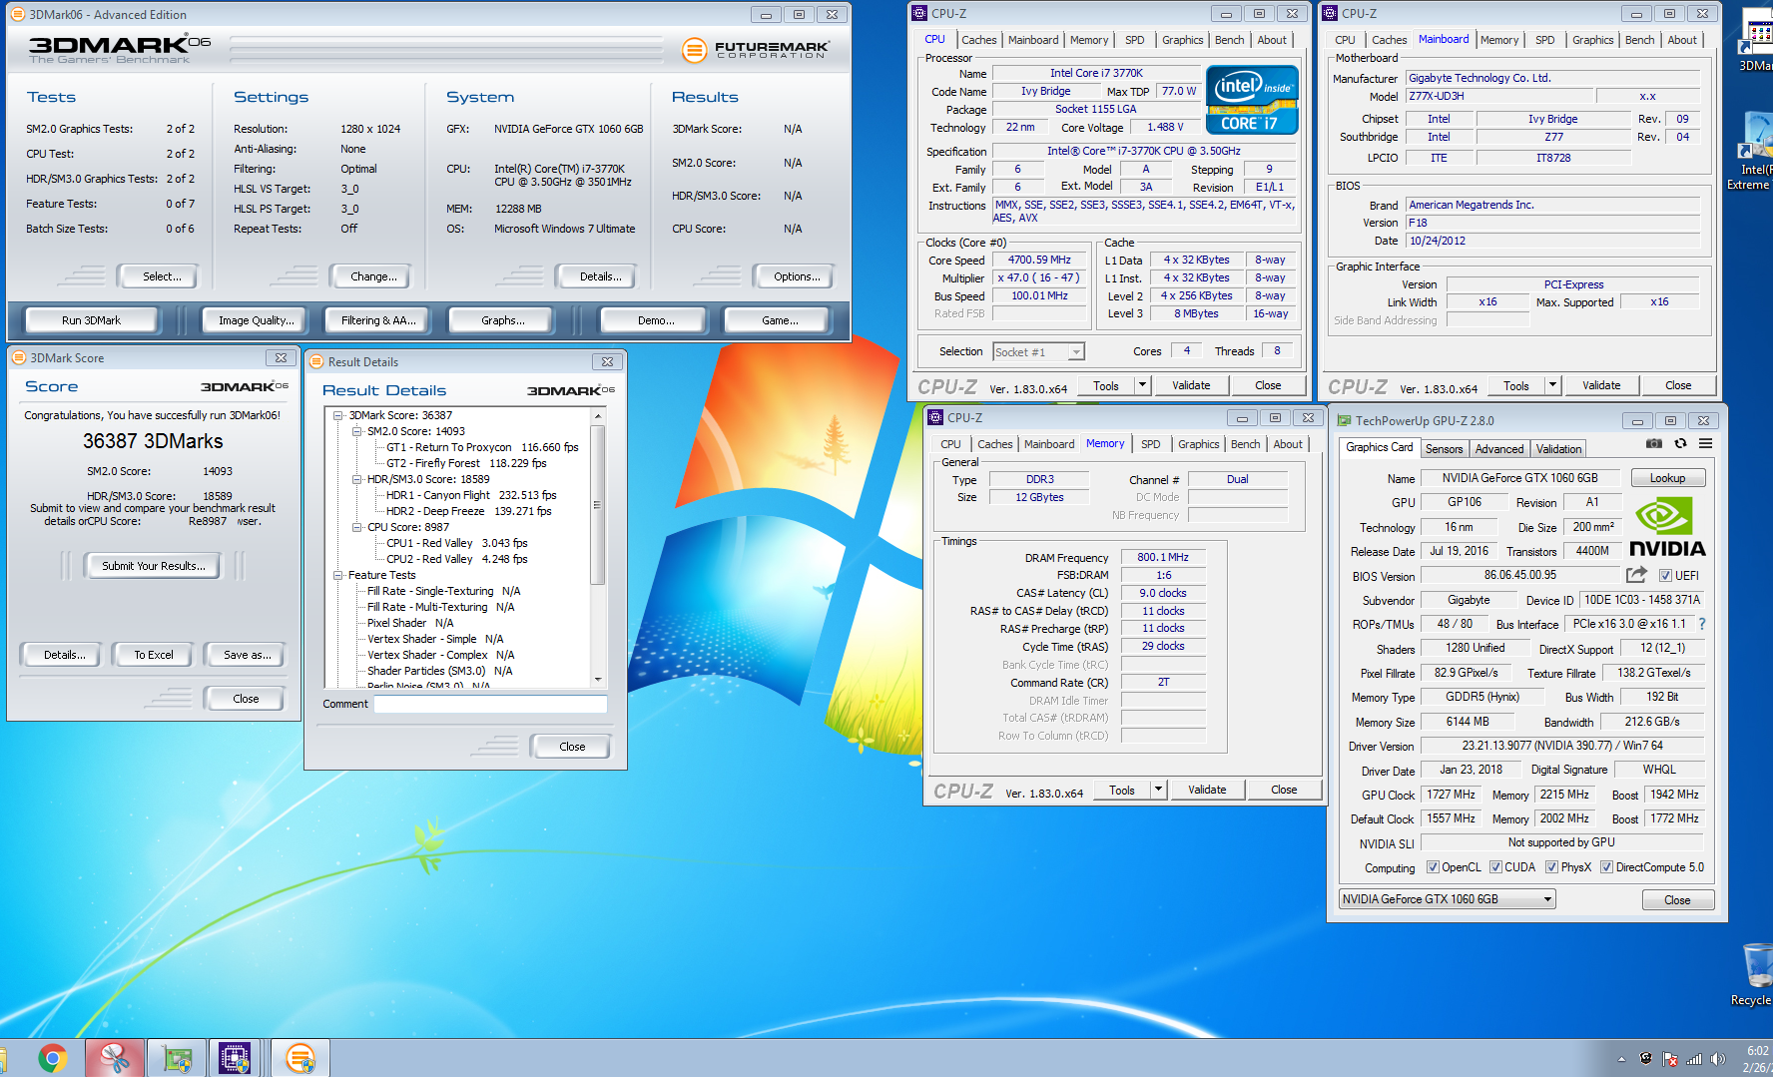Image resolution: width=1773 pixels, height=1077 pixels.
Task: Click the Result Details scroll up arrow
Action: coord(598,415)
